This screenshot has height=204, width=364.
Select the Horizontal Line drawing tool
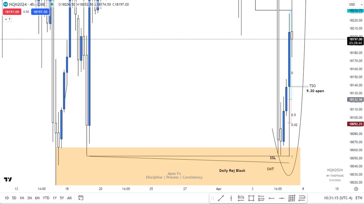(x=281, y=198)
